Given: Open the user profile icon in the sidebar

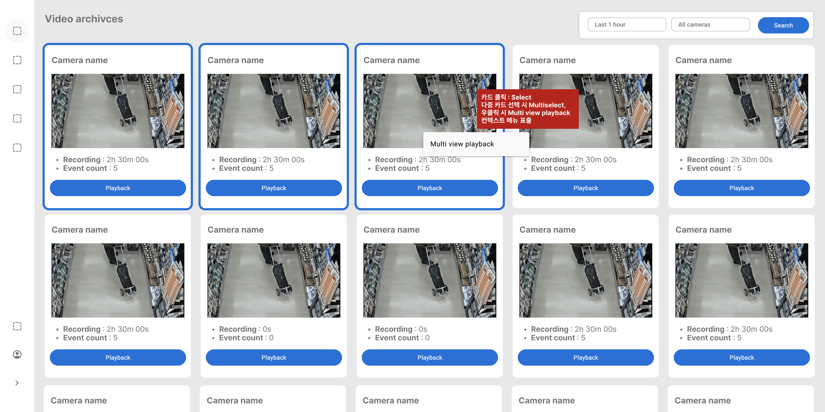Looking at the screenshot, I should 17,354.
